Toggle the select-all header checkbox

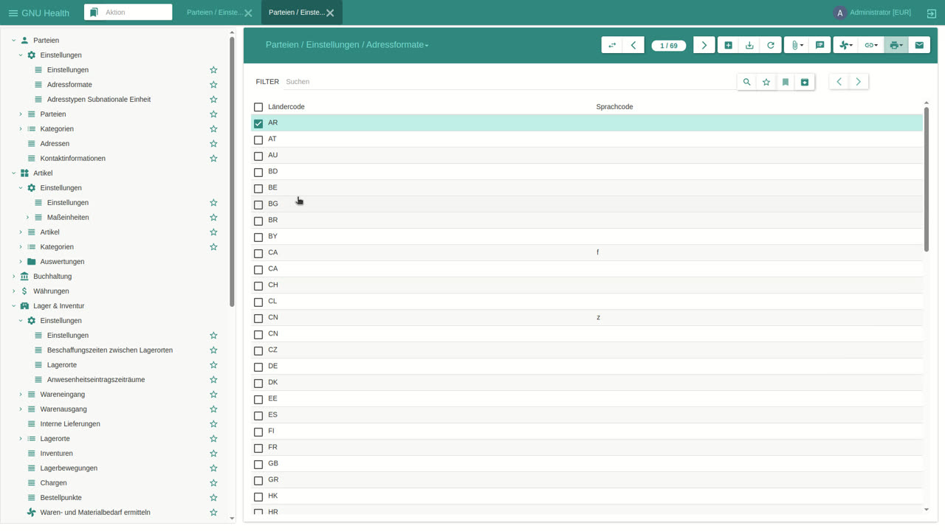pyautogui.click(x=258, y=108)
